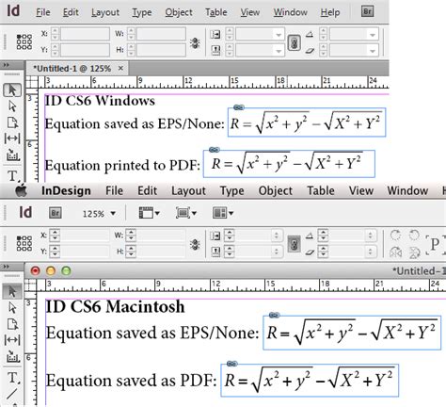Click the Id application icon in Windows menu bar
The height and width of the screenshot is (407, 446).
tap(13, 11)
